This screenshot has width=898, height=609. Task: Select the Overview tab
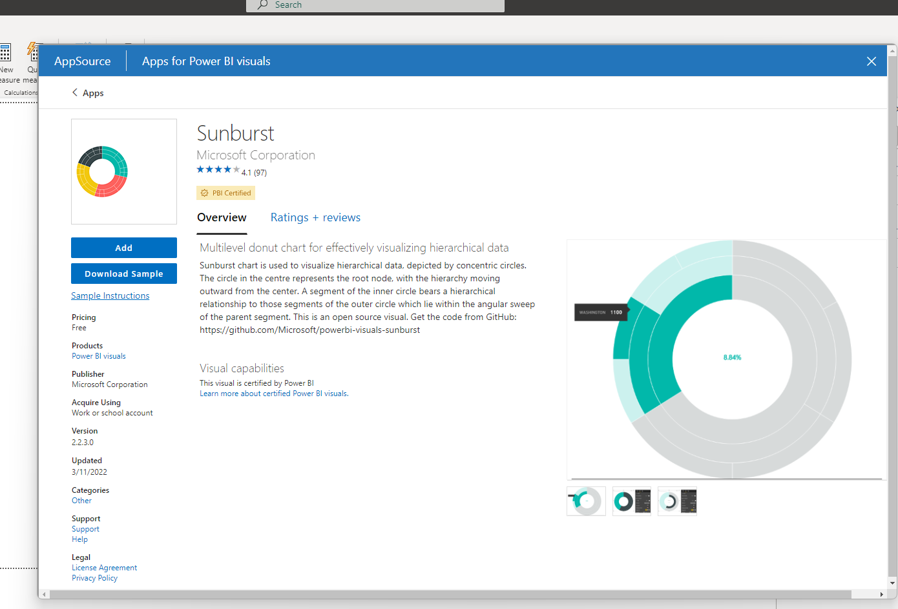pyautogui.click(x=222, y=217)
